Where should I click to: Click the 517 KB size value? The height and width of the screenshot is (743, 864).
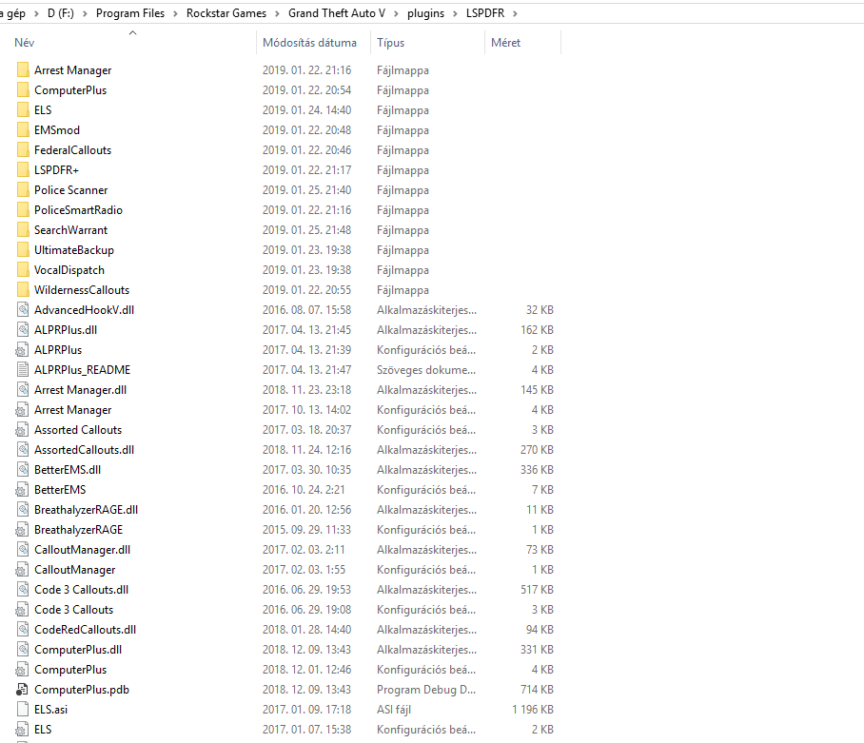[537, 589]
